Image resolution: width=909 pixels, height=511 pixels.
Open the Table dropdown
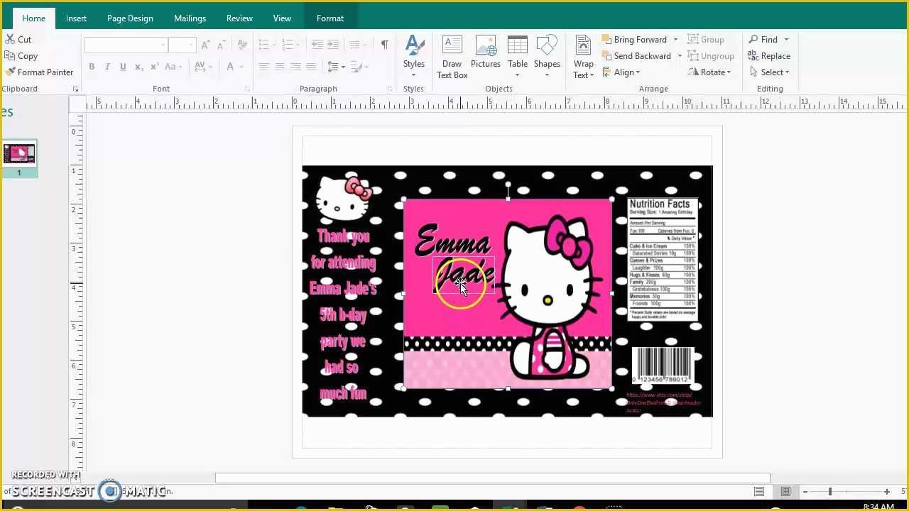(x=518, y=57)
